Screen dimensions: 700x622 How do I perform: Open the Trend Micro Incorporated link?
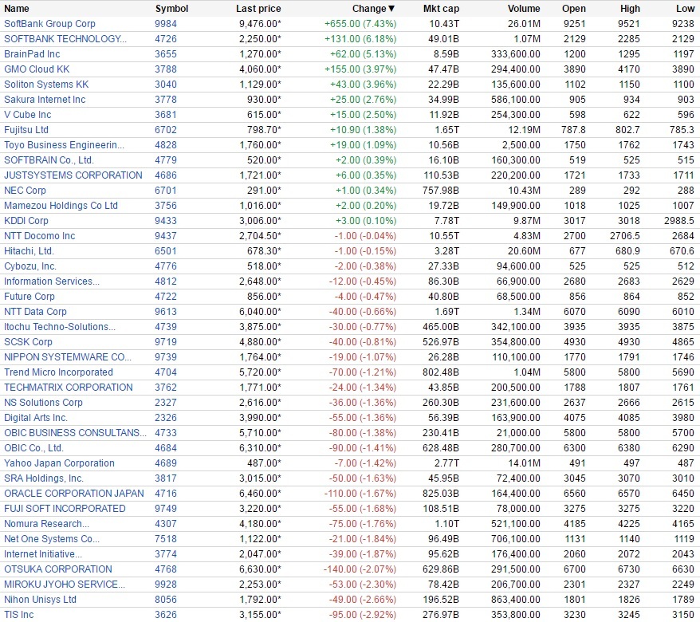pos(58,372)
